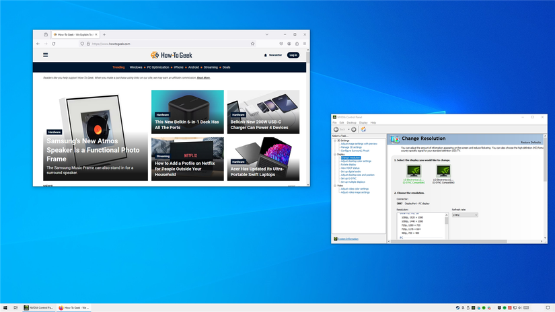555x312 pixels.
Task: Collapse the 3D Settings tree node
Action: pyautogui.click(x=335, y=141)
